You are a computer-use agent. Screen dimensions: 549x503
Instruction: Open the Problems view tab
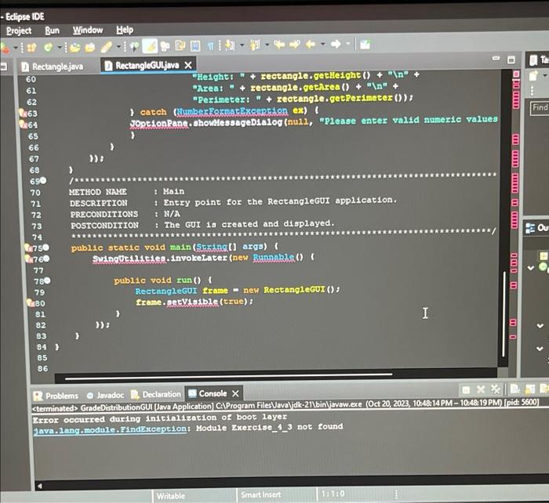coord(56,396)
